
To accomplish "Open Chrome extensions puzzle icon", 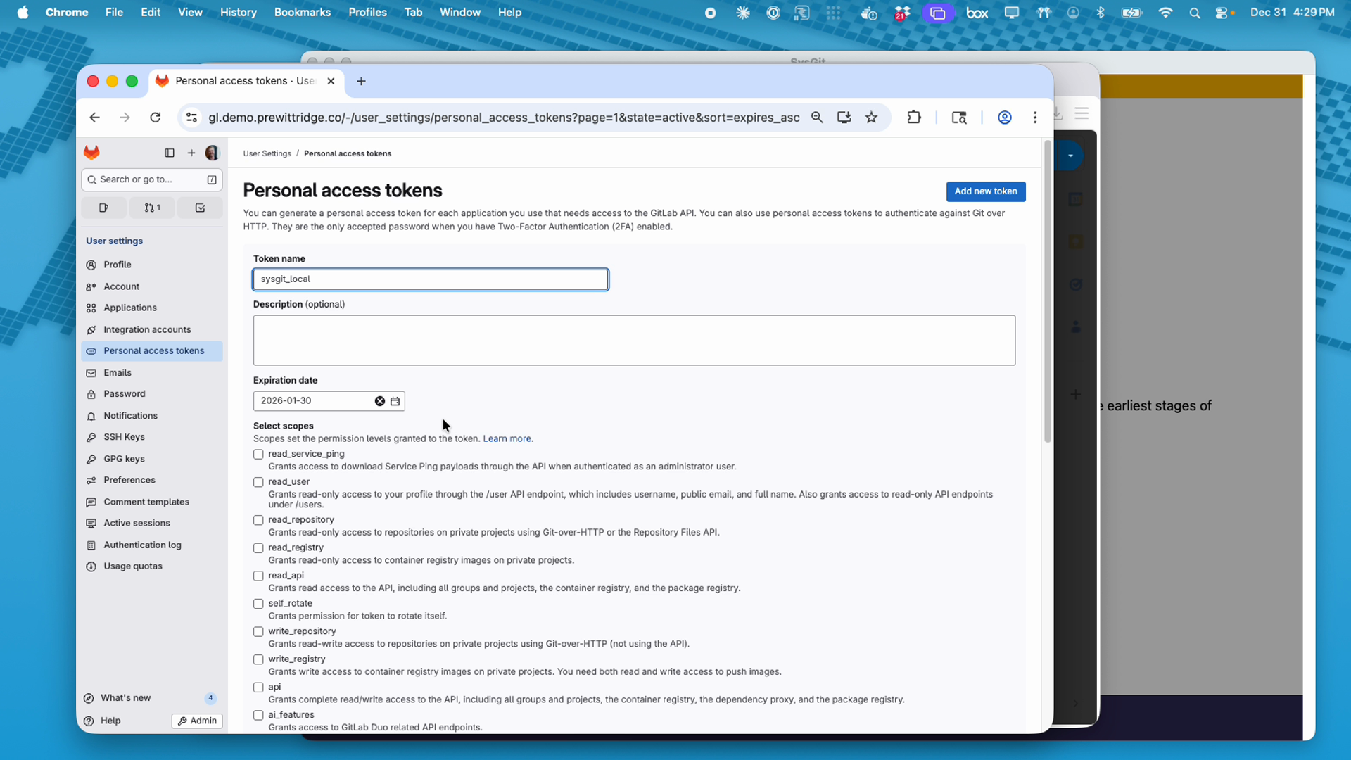I will pyautogui.click(x=913, y=118).
